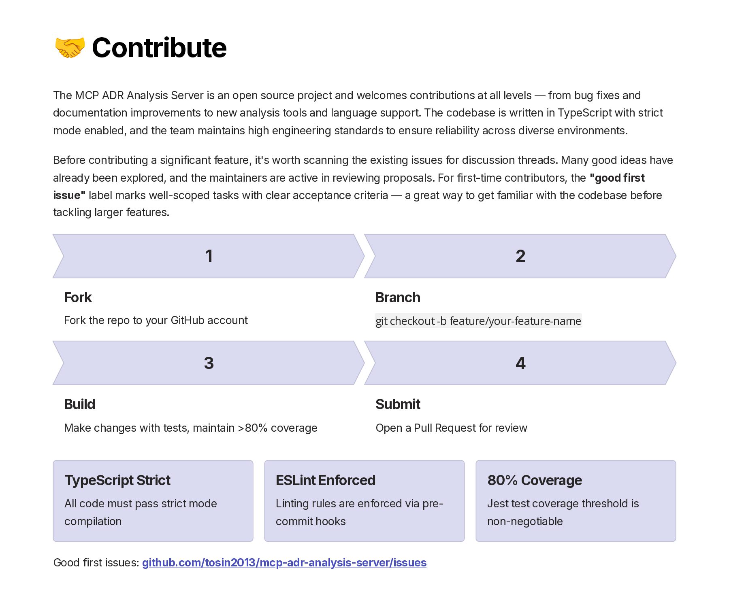Select the 80% Coverage card
Viewport: 729px width, 602px height.
[x=576, y=501]
